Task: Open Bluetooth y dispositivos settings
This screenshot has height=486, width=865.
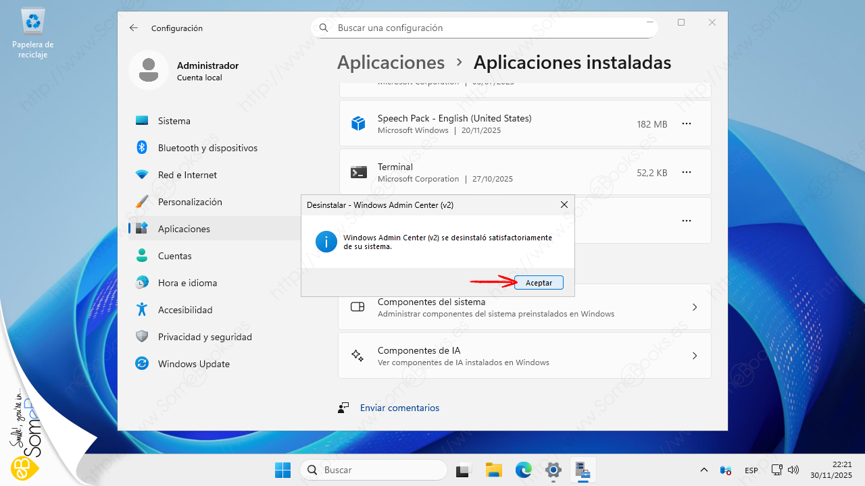Action: click(207, 148)
